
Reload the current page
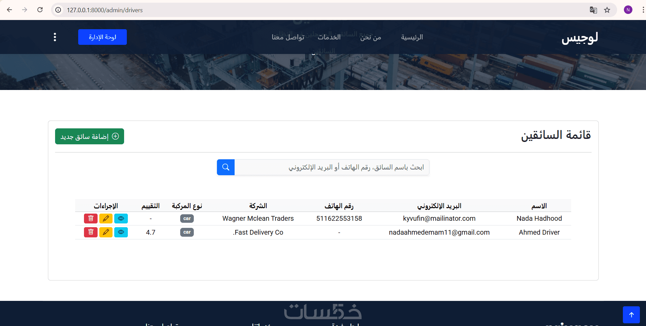(x=40, y=10)
